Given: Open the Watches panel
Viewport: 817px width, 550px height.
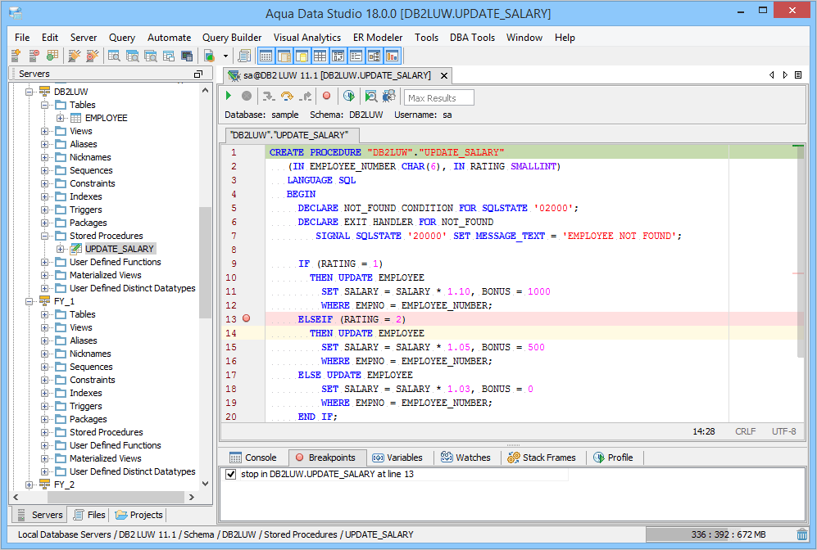Looking at the screenshot, I should click(x=466, y=457).
